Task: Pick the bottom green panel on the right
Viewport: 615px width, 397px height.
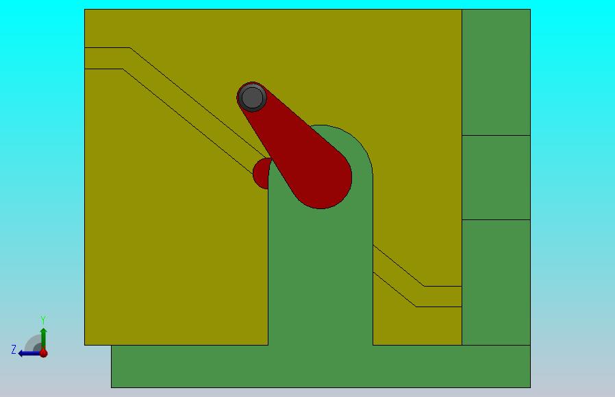Action: 496,282
